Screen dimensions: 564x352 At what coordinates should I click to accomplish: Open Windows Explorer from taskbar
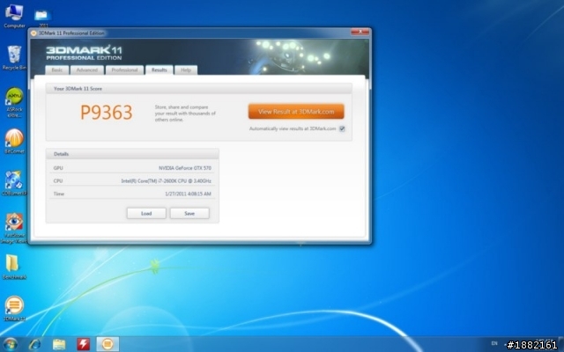point(59,344)
